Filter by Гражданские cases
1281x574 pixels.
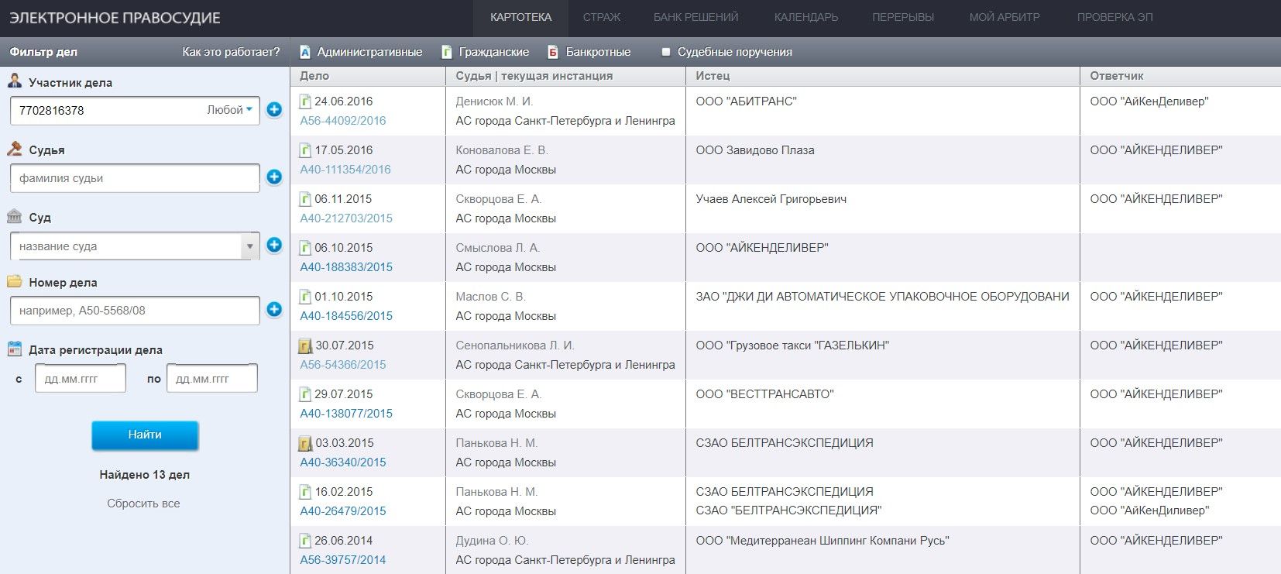click(x=494, y=52)
